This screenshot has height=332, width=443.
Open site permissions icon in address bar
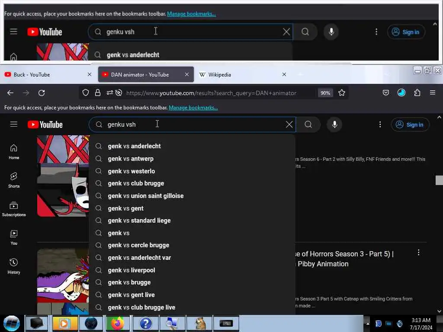click(x=109, y=93)
